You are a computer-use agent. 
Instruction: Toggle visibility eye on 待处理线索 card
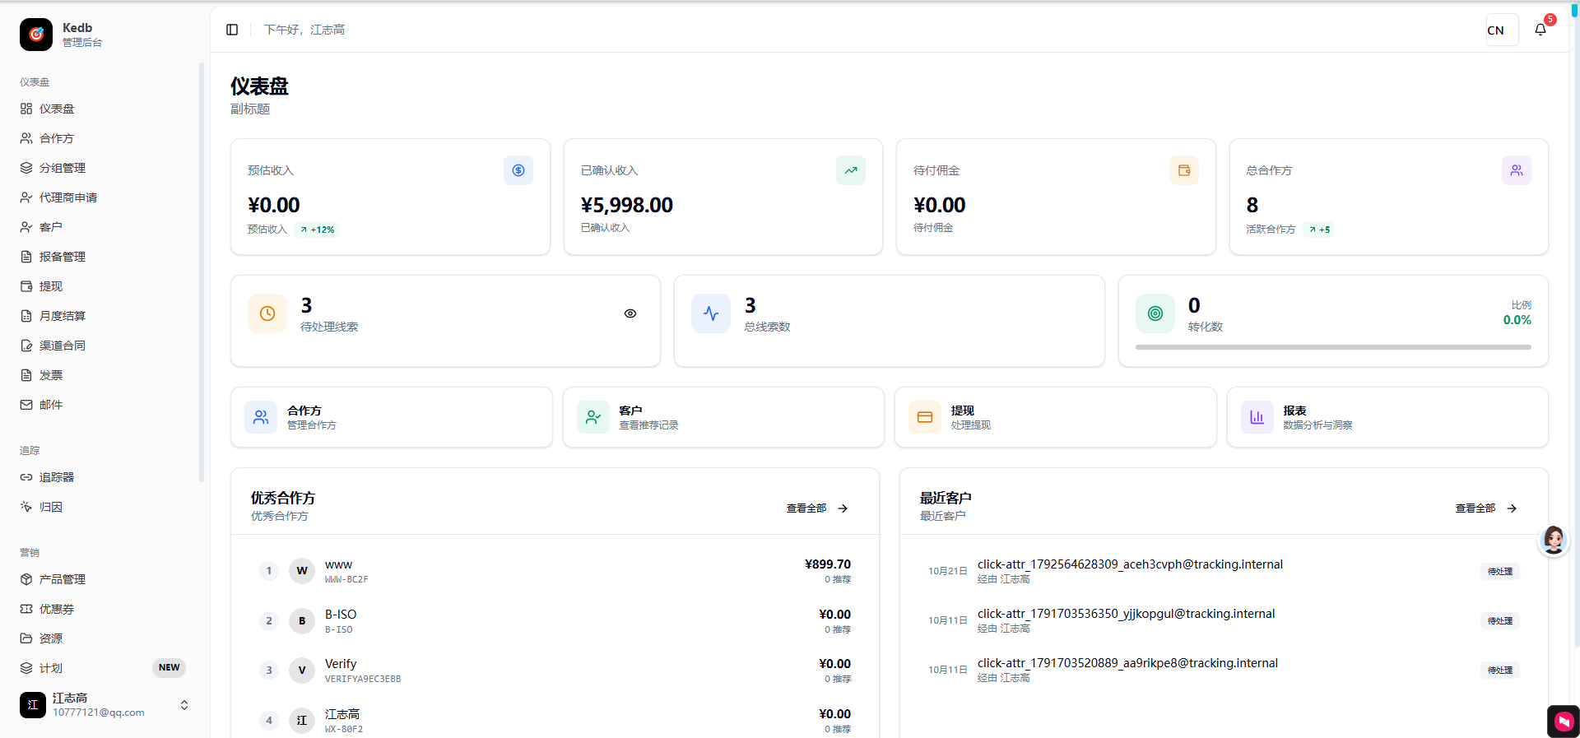pos(630,313)
